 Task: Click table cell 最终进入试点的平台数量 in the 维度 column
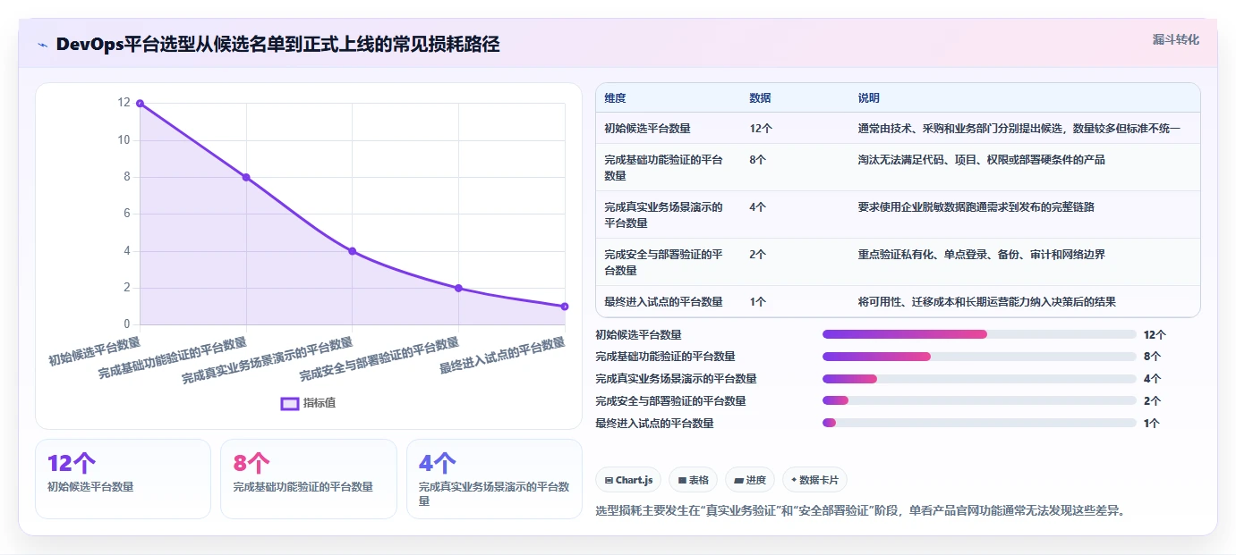(x=663, y=302)
